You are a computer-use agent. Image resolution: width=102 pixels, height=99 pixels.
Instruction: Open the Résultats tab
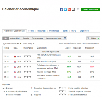[42, 31]
